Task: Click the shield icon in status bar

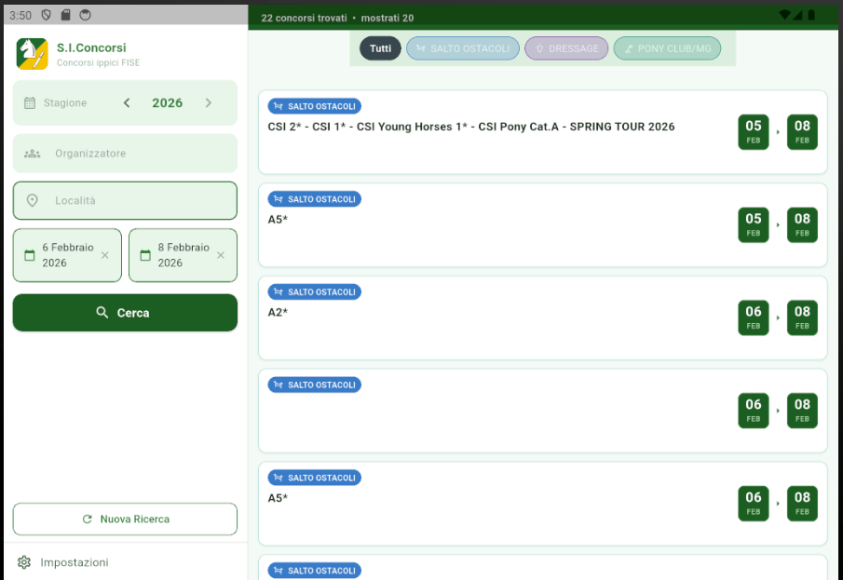Action: (47, 15)
